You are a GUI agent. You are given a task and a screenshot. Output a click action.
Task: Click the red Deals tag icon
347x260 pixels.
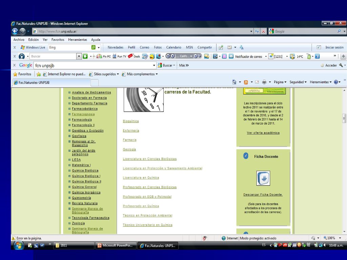click(x=130, y=56)
